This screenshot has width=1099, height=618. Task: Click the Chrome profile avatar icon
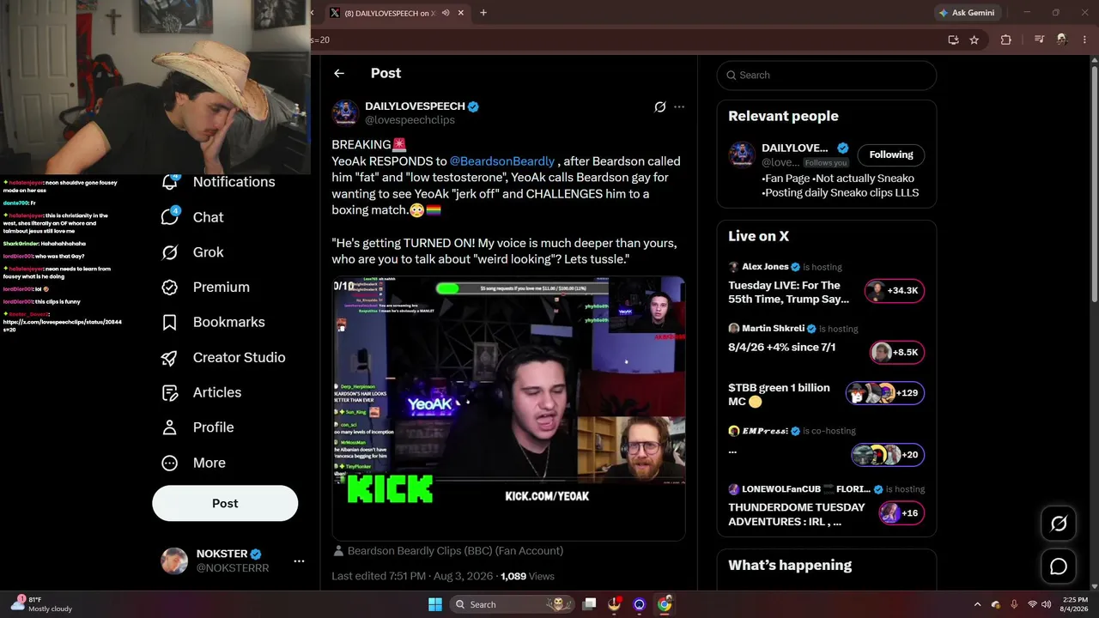click(1062, 39)
